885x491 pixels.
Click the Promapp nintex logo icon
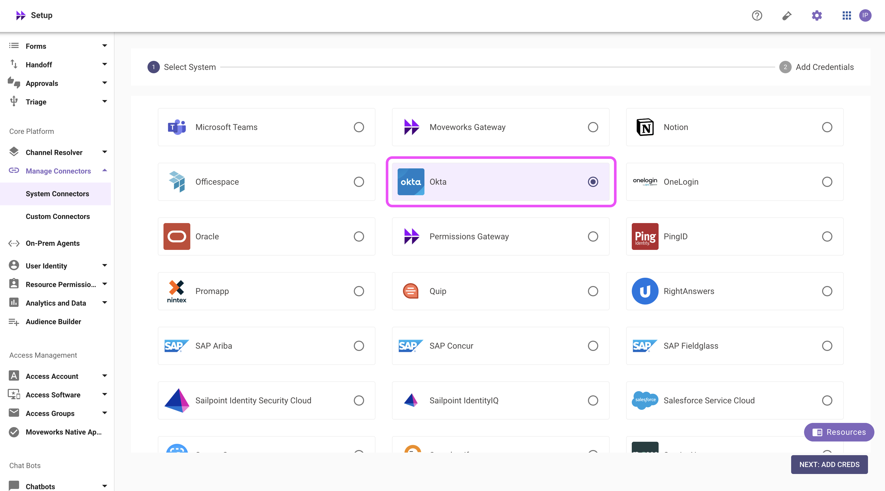(x=177, y=291)
